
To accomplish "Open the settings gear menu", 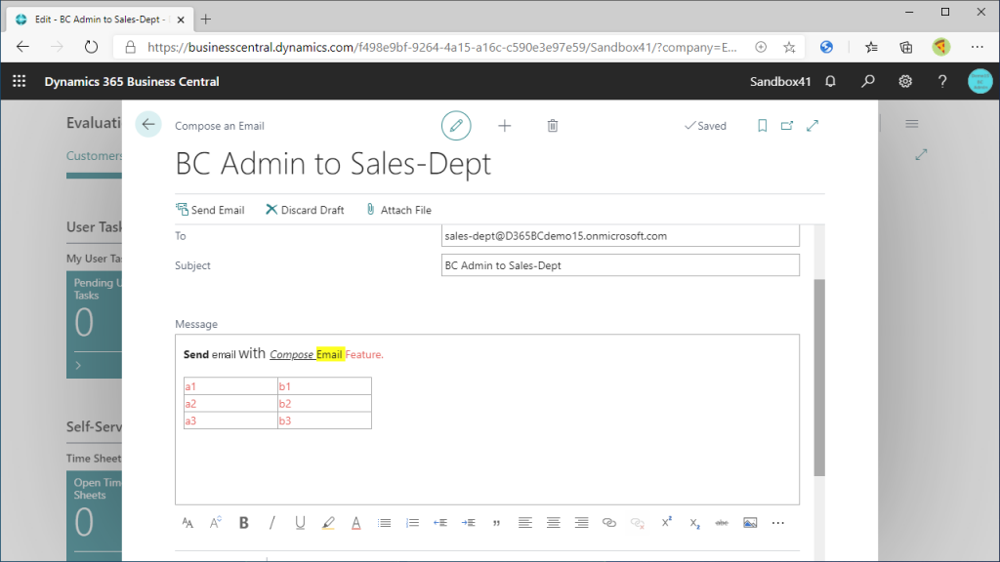I will (905, 81).
